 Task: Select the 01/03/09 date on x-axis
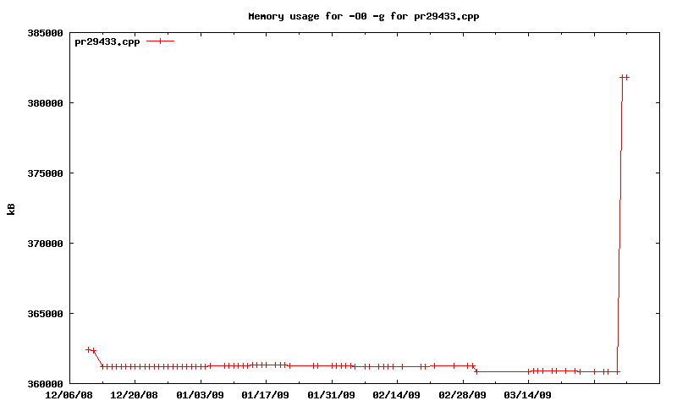point(201,395)
